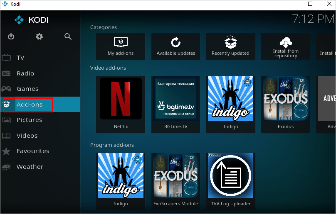Go to Pictures section
Image resolution: width=336 pixels, height=214 pixels.
point(40,120)
